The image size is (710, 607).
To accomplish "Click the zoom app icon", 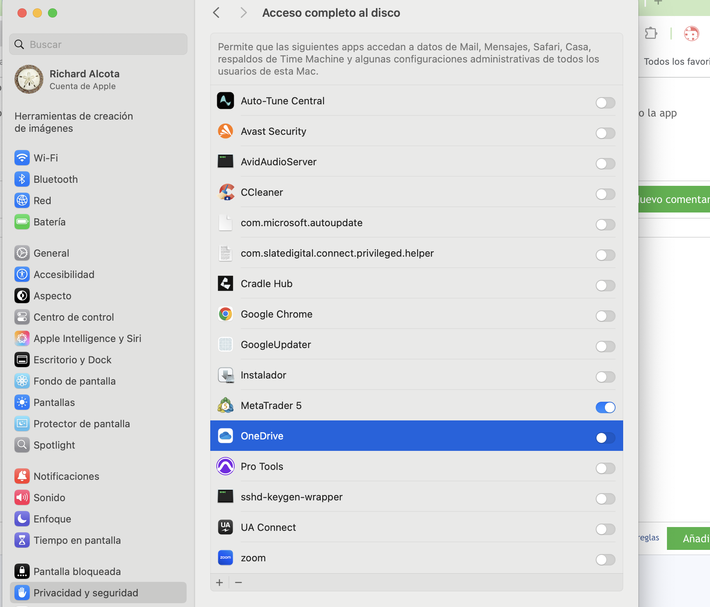I will click(225, 558).
